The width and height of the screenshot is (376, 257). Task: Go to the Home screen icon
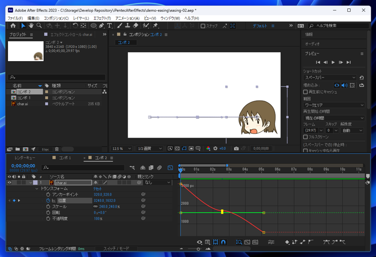(13, 26)
